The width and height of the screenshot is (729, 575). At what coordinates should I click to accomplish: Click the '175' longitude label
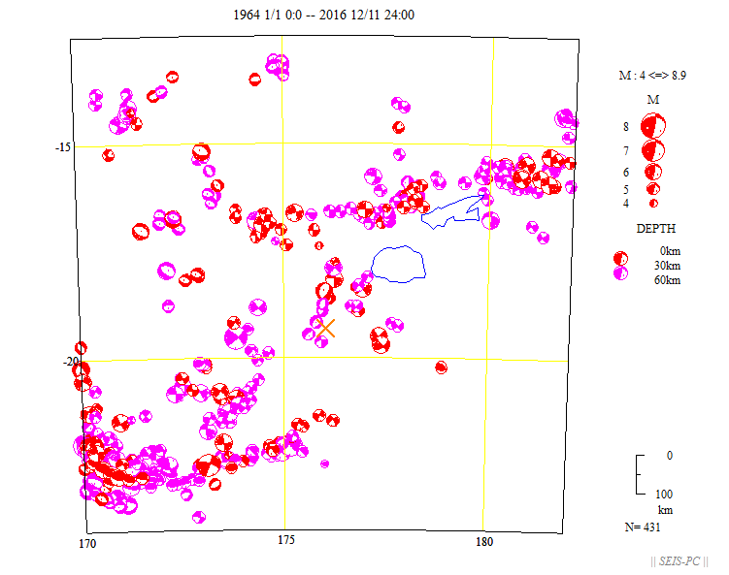pos(286,540)
